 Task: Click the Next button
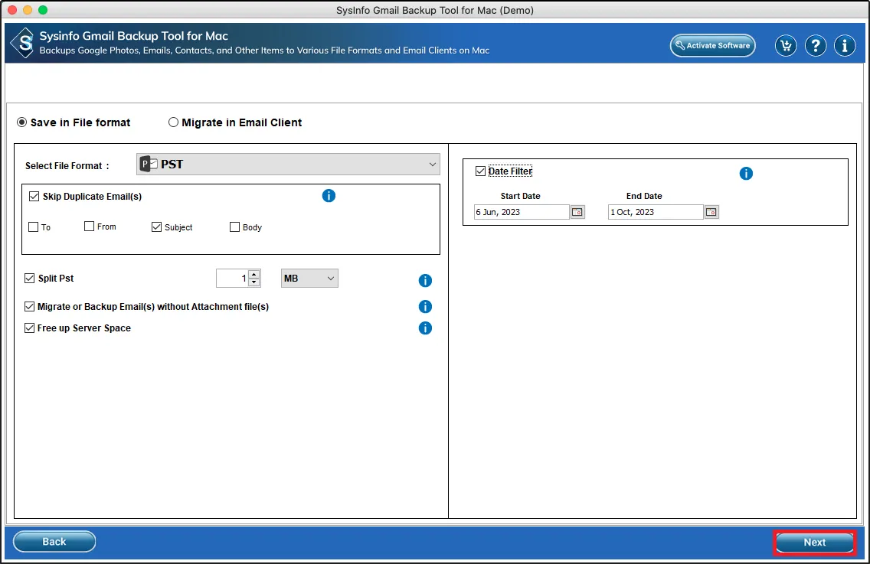click(814, 543)
